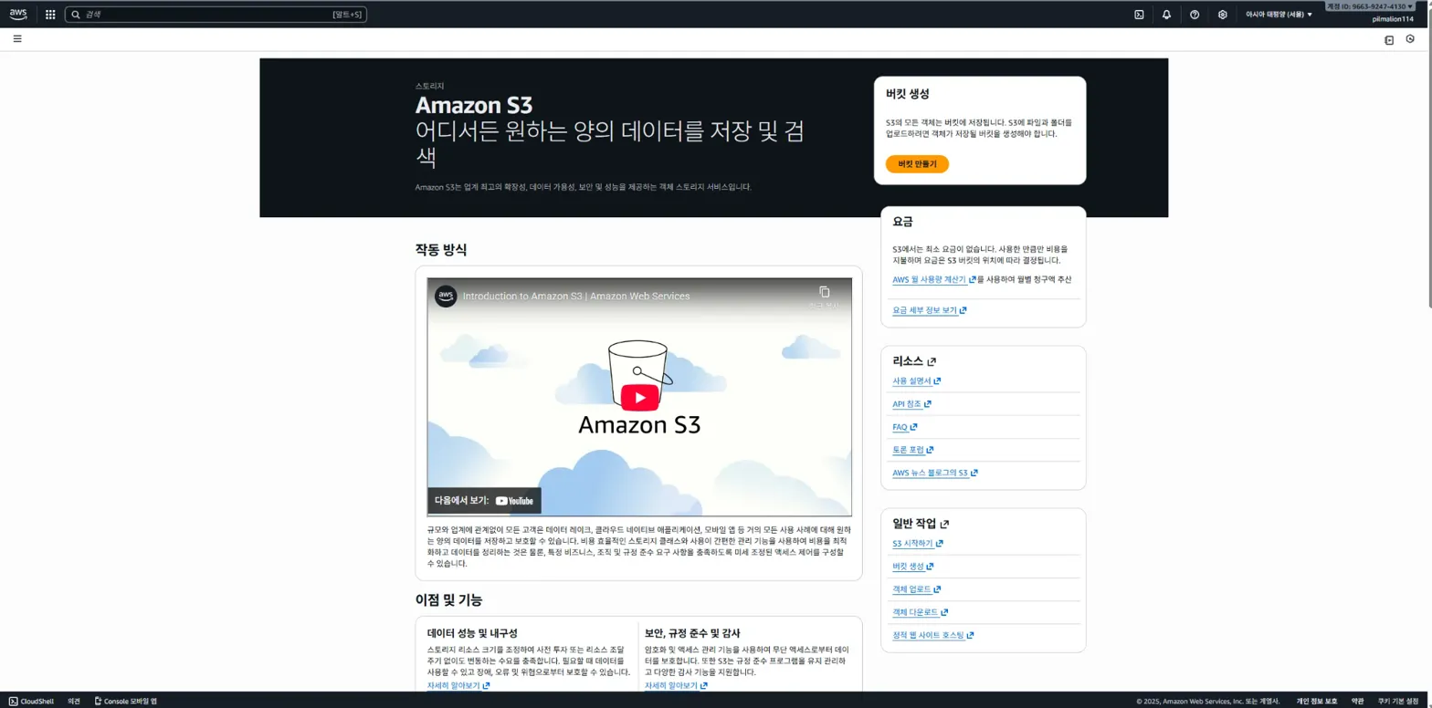Open 객체 다운로드 link

pyautogui.click(x=920, y=612)
